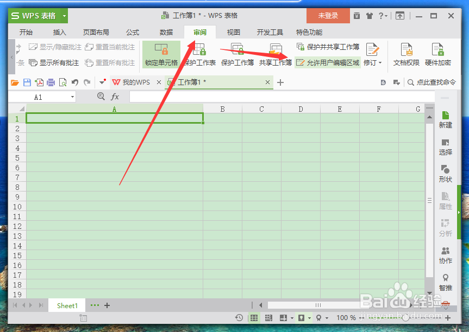Expand the WPS 表格 main menu
This screenshot has height=332, width=469.
(63, 16)
